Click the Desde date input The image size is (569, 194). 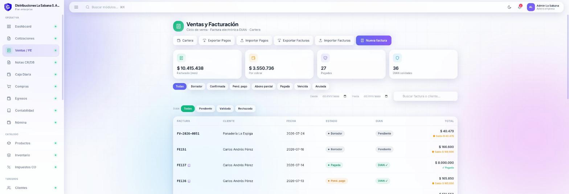[334, 96]
